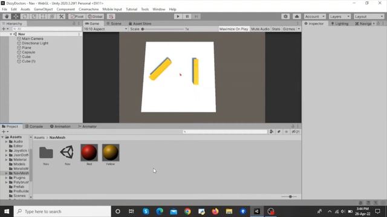Select the Move tool

point(16,16)
